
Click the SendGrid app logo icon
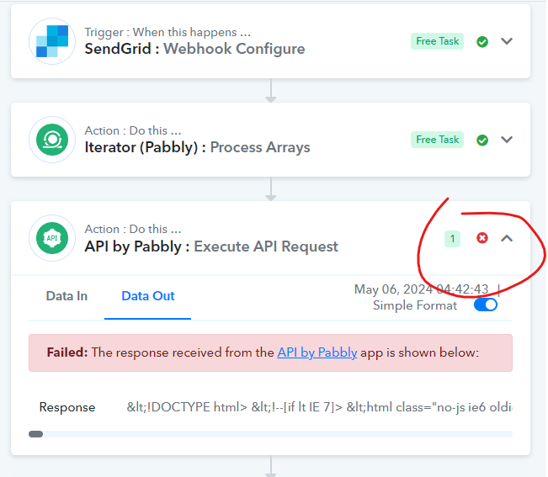coord(52,41)
